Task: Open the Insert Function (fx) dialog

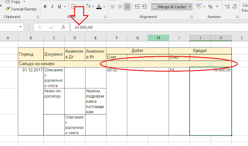Action: pos(63,27)
